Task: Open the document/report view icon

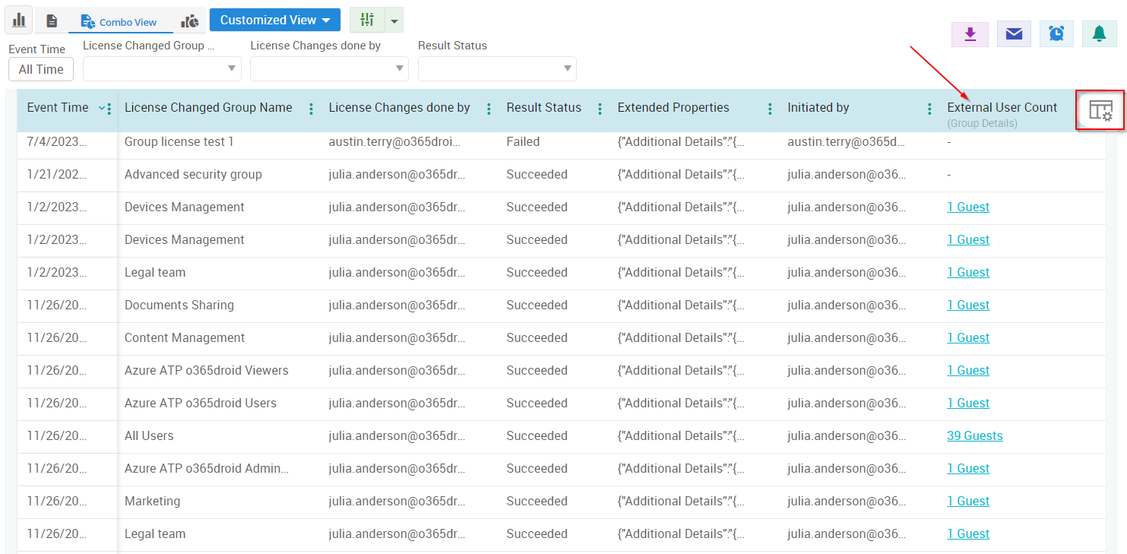Action: [x=51, y=19]
